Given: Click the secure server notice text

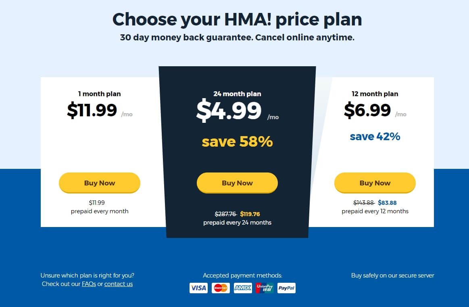Looking at the screenshot, I should pyautogui.click(x=392, y=275).
